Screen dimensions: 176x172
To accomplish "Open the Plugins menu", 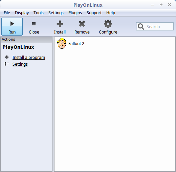I will (75, 13).
